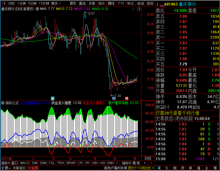This screenshot has width=220, height=171.
Task: Switch indicator to OBV
Action: pyautogui.click(x=95, y=163)
